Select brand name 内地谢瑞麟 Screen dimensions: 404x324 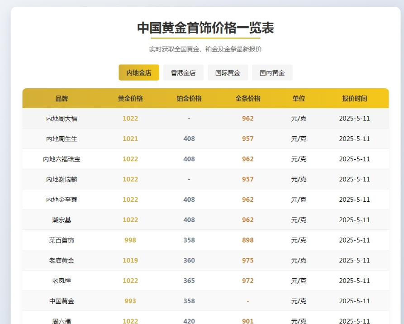point(62,179)
